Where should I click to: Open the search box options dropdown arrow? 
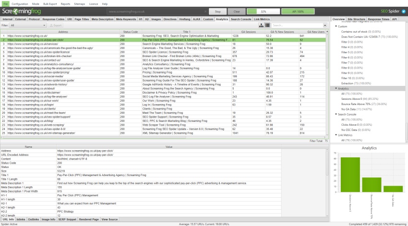pyautogui.click(x=325, y=25)
